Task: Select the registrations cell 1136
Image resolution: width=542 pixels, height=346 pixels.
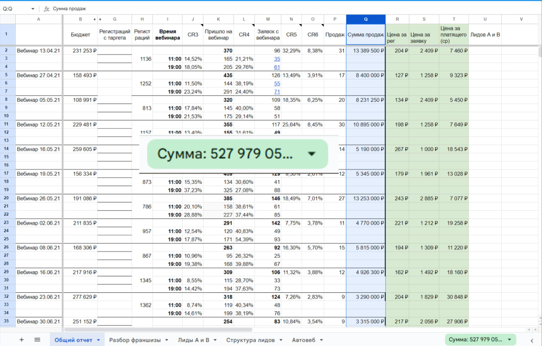Action: tap(142, 59)
